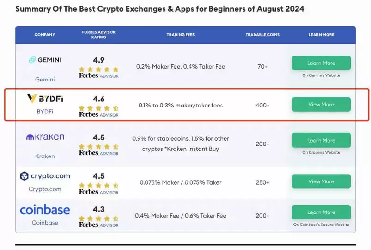Click the Kraken company name text

click(x=45, y=156)
